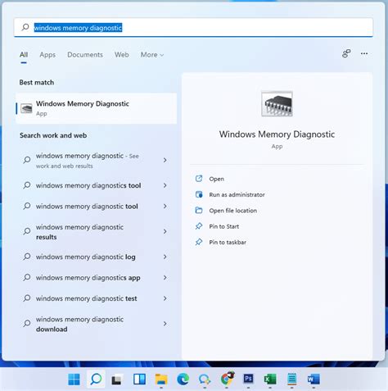Viewport: 388px width, 391px height.
Task: Click the 'Windows Memory Diagnostic' title in preview pane
Action: (x=277, y=134)
